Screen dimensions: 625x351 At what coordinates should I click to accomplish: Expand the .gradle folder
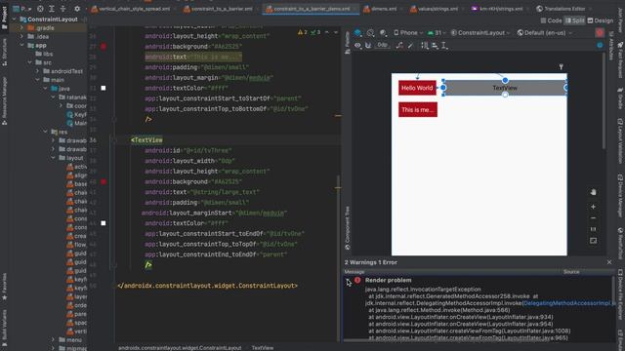pyautogui.click(x=21, y=28)
